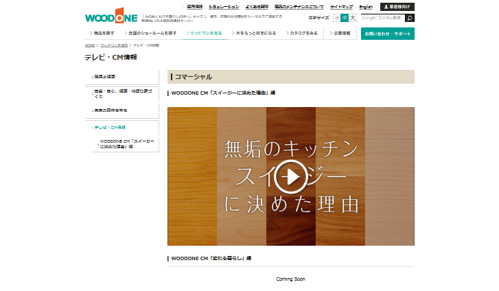Viewport: 499px width, 291px height.
Task: Go to HOME via breadcrumb
Action: point(90,45)
